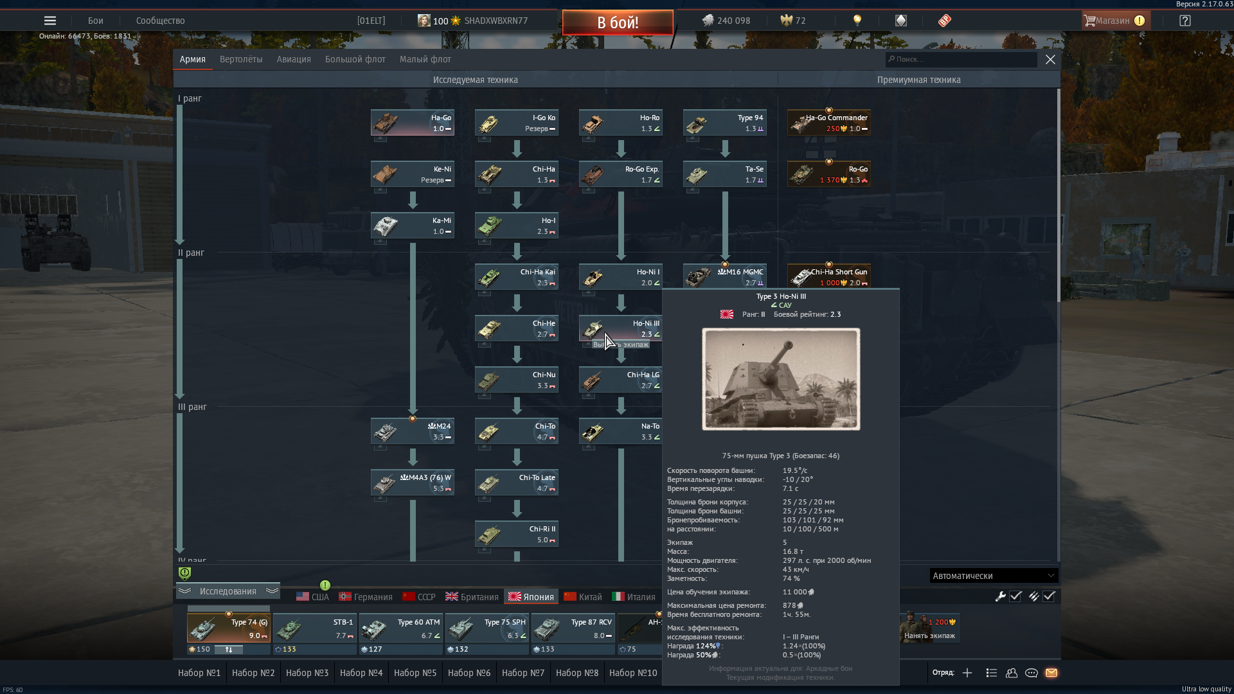Select the Chi-Ha Short Gun premium card
1234x694 pixels.
[x=829, y=277]
